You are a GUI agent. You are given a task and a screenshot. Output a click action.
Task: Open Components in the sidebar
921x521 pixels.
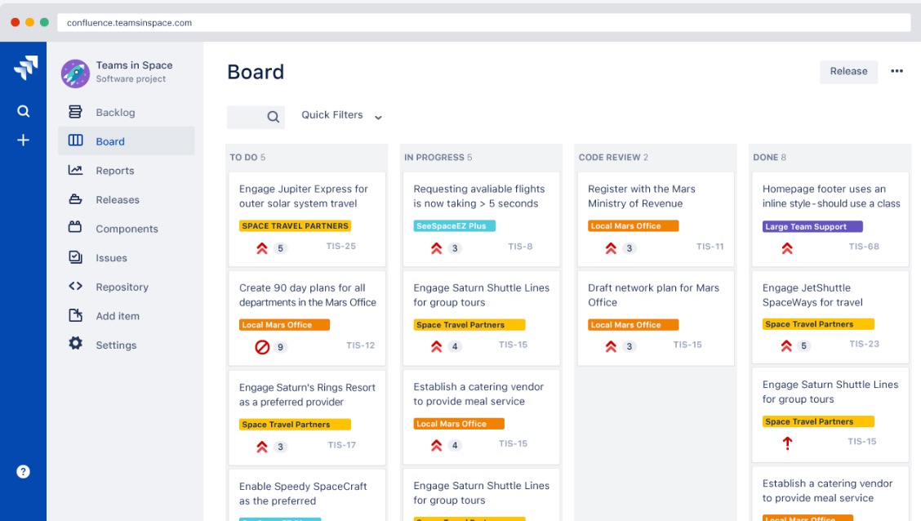click(127, 229)
